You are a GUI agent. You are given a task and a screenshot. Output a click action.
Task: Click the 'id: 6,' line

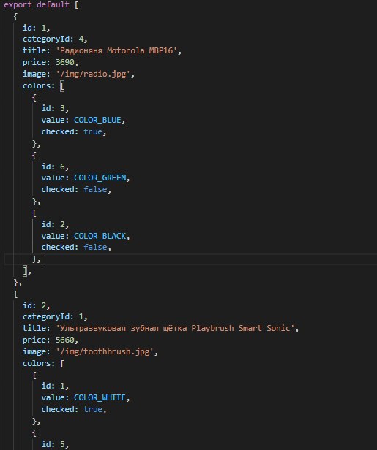point(55,167)
